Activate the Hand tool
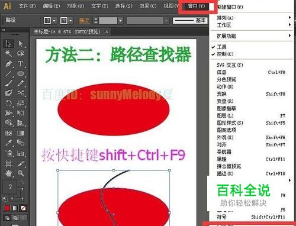This screenshot has height=226, width=296. (x=8, y=173)
